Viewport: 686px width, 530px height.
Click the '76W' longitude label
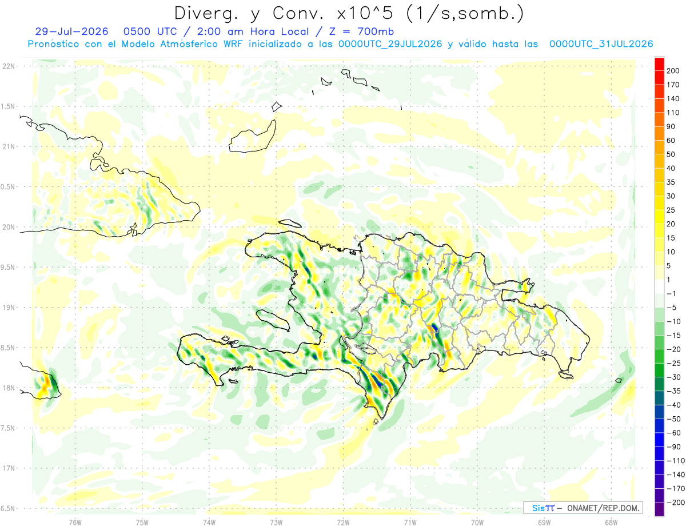point(75,522)
